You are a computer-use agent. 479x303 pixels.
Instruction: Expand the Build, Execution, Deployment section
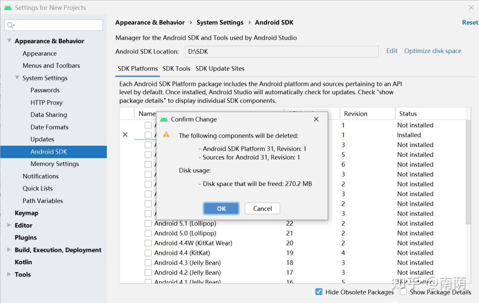point(9,250)
